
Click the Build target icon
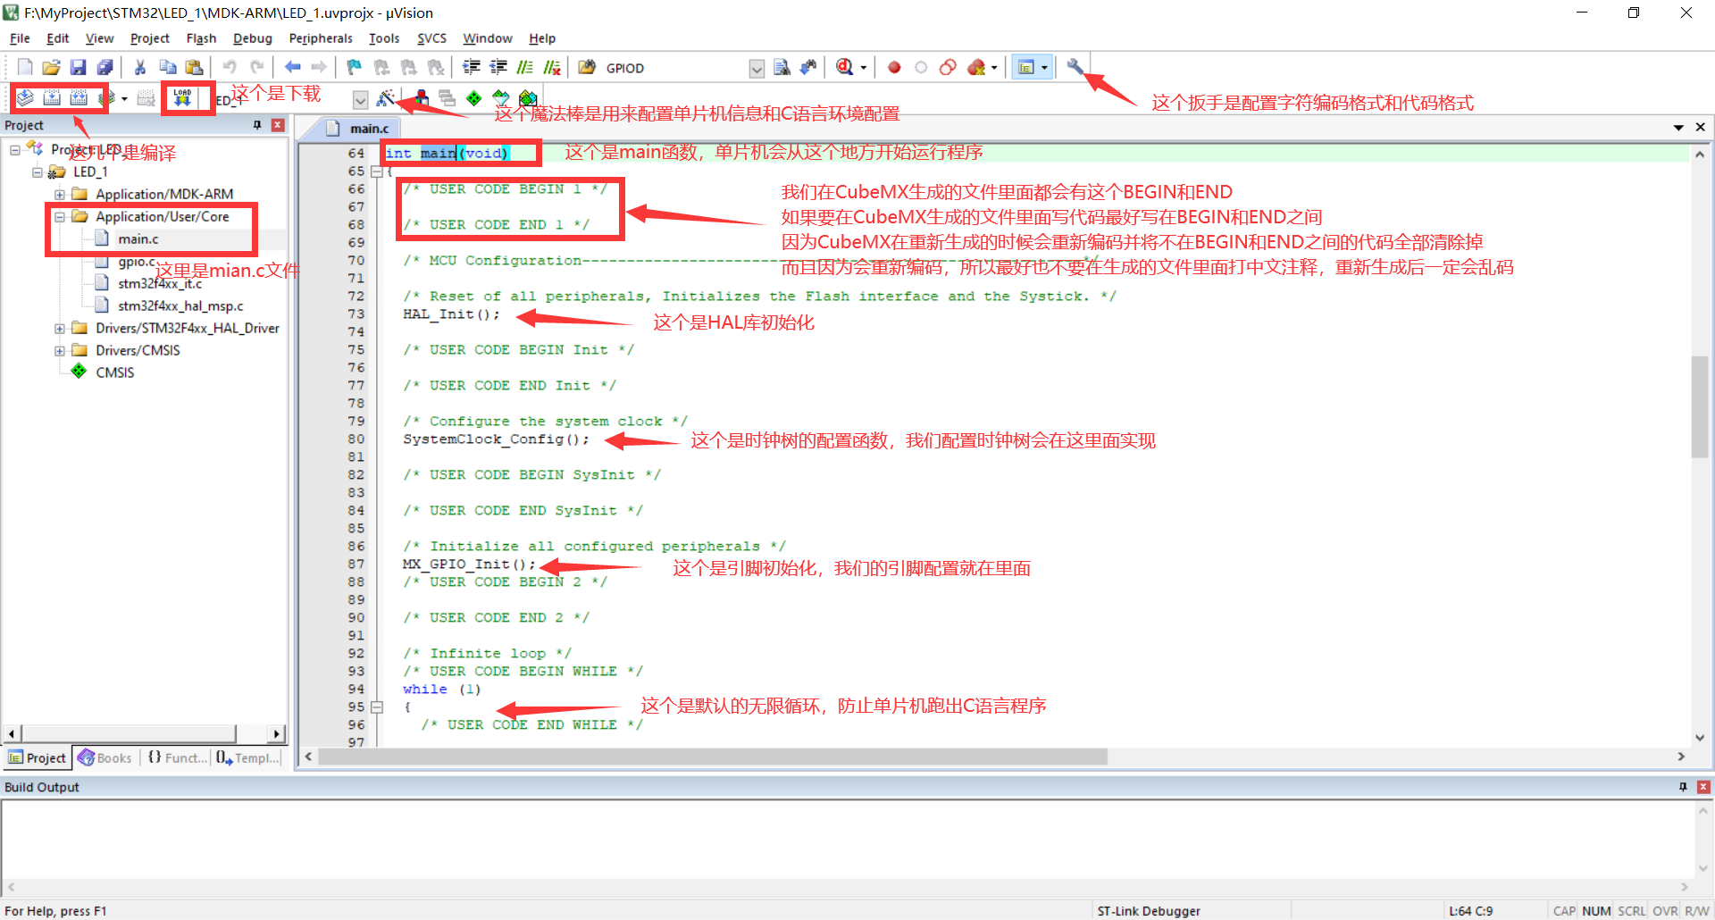click(52, 98)
